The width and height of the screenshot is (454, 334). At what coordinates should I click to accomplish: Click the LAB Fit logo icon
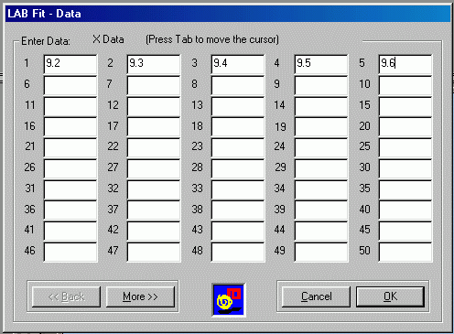coord(229,300)
